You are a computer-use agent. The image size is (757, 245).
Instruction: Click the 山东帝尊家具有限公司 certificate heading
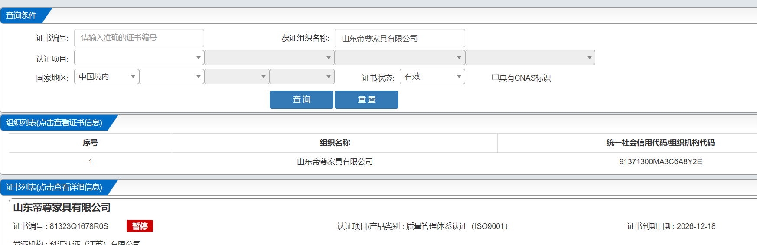point(62,208)
